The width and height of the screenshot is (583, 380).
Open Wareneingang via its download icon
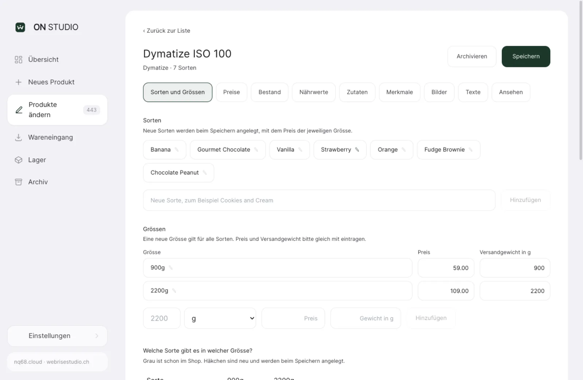19,137
